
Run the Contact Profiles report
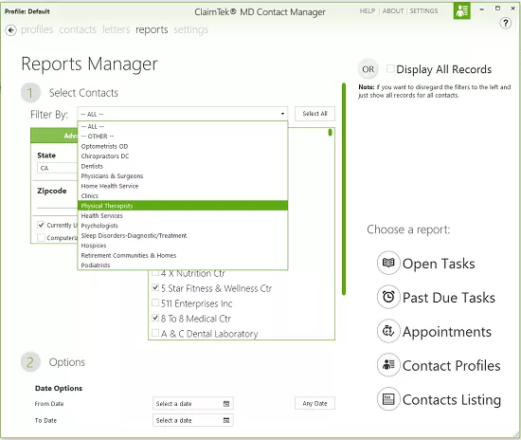click(451, 365)
